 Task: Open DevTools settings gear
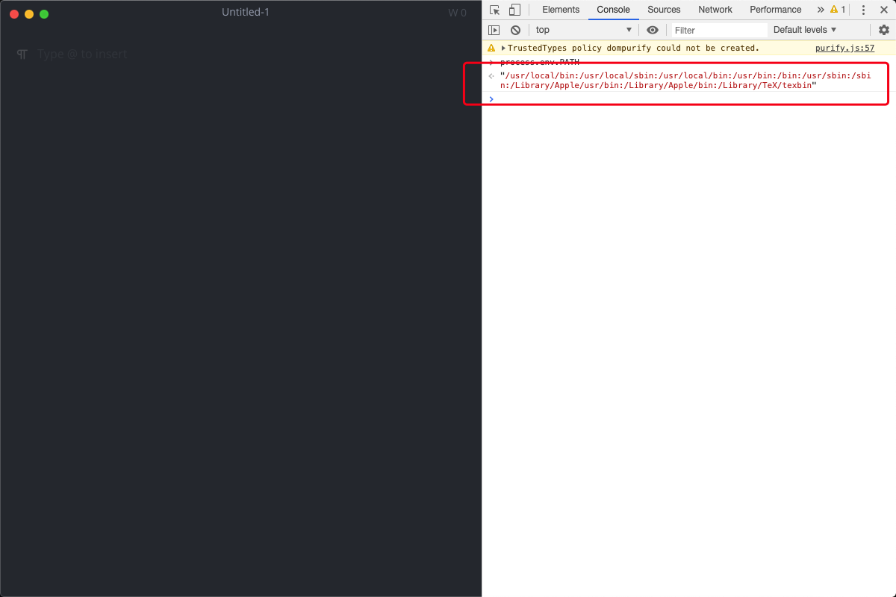pos(884,29)
